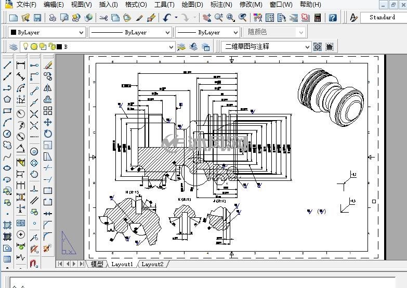The image size is (407, 288).
Task: Expand the layer B dropdown list
Action: [x=171, y=47]
